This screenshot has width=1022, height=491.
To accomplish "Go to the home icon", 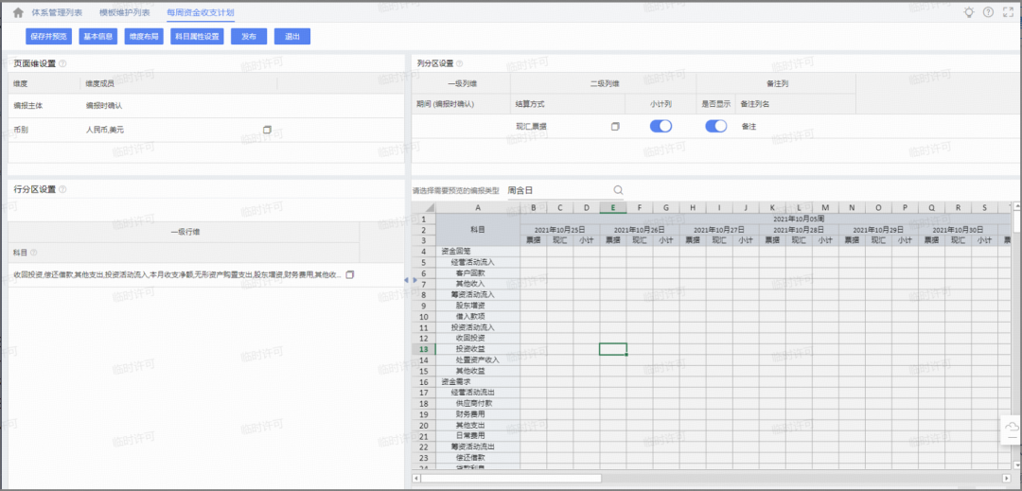I will pyautogui.click(x=18, y=12).
